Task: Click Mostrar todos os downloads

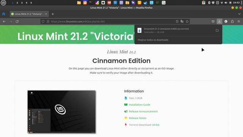Action: click(153, 40)
